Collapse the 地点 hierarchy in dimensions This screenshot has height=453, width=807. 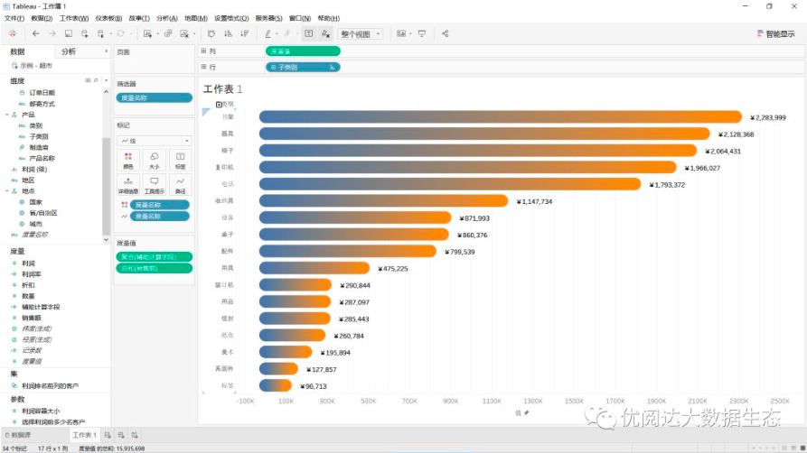coord(7,191)
